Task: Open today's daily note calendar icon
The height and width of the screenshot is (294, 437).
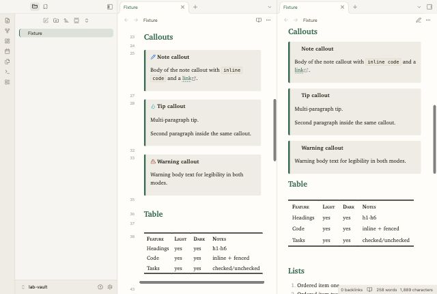Action: [x=8, y=51]
